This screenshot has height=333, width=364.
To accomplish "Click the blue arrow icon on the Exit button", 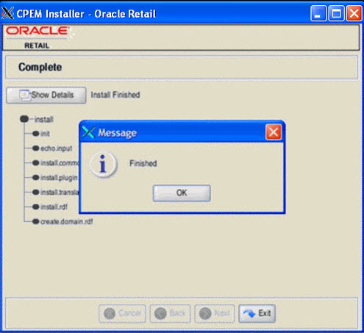I will [249, 313].
